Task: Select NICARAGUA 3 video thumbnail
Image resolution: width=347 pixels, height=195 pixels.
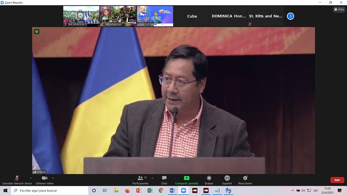Action: (81, 16)
